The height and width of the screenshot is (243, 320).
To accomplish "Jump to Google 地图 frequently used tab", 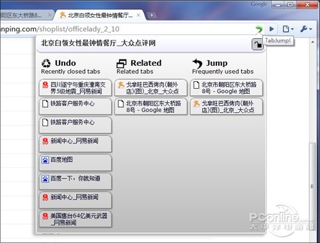I will coord(227,88).
